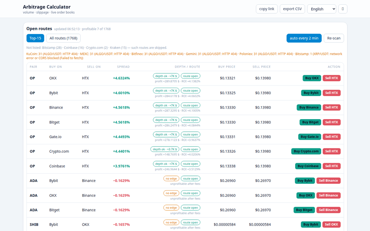Click the Buy Gate.io button
This screenshot has height=231, width=370.
[310, 137]
